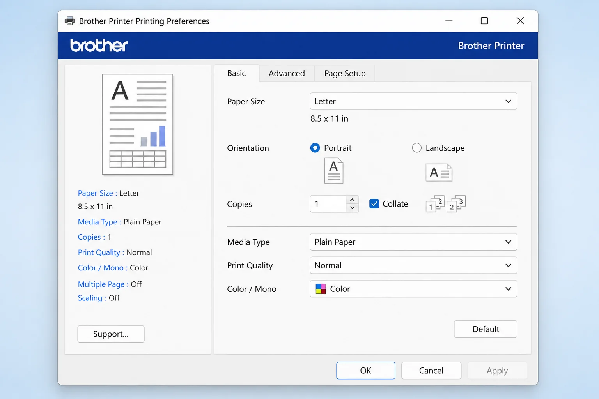This screenshot has width=599, height=399.
Task: Click the portrait page orientation icon
Action: pos(334,171)
